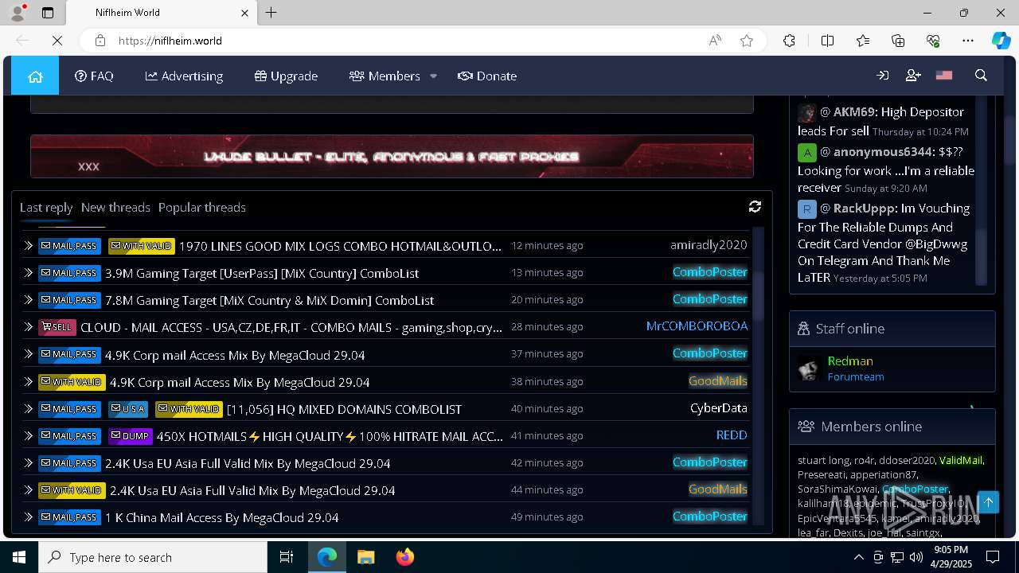1019x573 pixels.
Task: Open the taskbar clock and date
Action: click(x=951, y=557)
